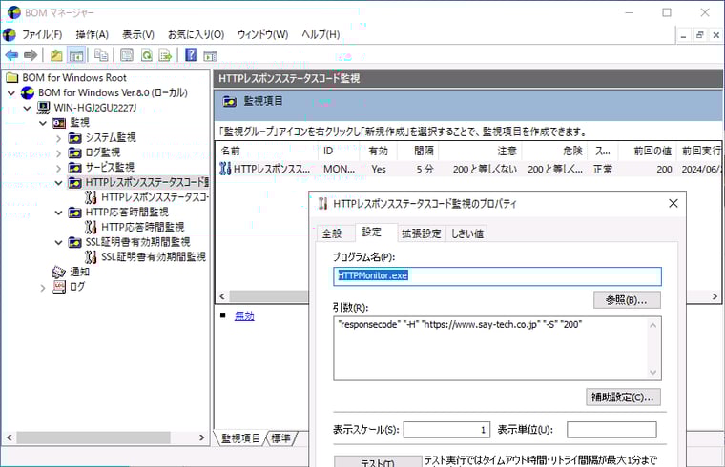Click the ログ監視 group icon
This screenshot has width=725, height=467.
(x=75, y=152)
